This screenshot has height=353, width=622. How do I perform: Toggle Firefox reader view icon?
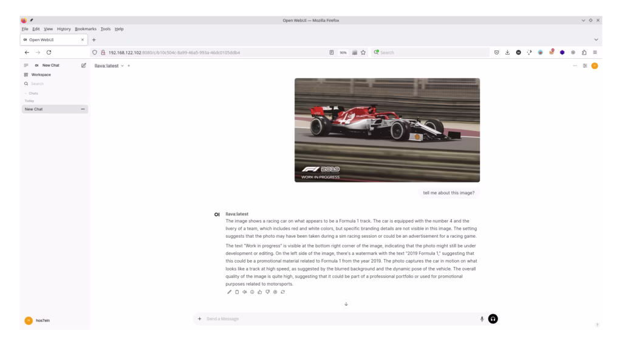(332, 52)
